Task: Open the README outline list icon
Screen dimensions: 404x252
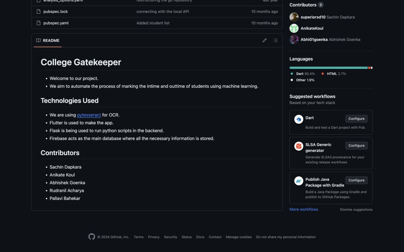Action: (x=275, y=40)
